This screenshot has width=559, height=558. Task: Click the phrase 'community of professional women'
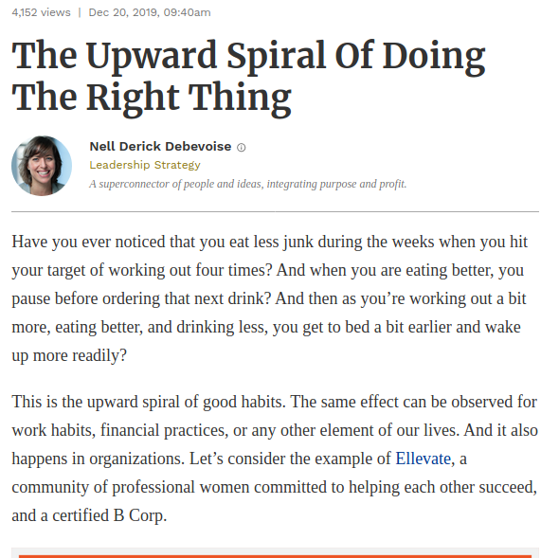(131, 487)
